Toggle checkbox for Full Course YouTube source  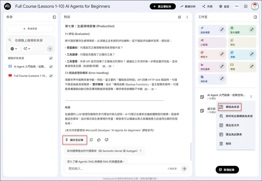51,76
